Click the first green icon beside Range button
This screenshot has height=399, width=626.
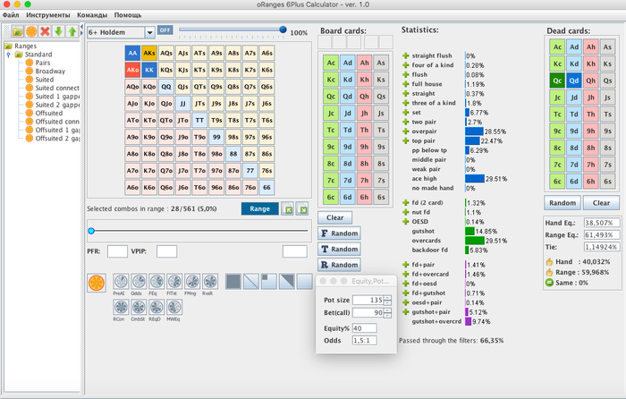click(287, 208)
